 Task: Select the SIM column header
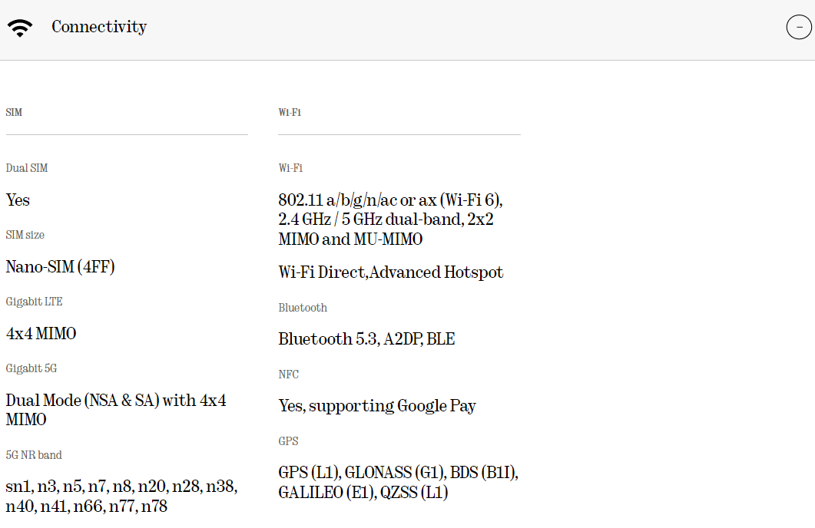point(14,112)
